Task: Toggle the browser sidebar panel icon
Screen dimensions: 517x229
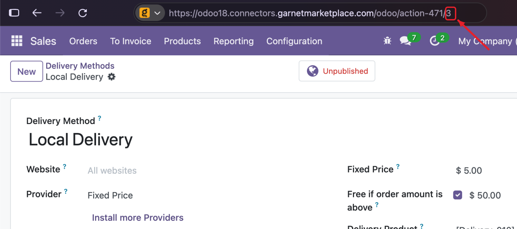Action: pos(14,13)
